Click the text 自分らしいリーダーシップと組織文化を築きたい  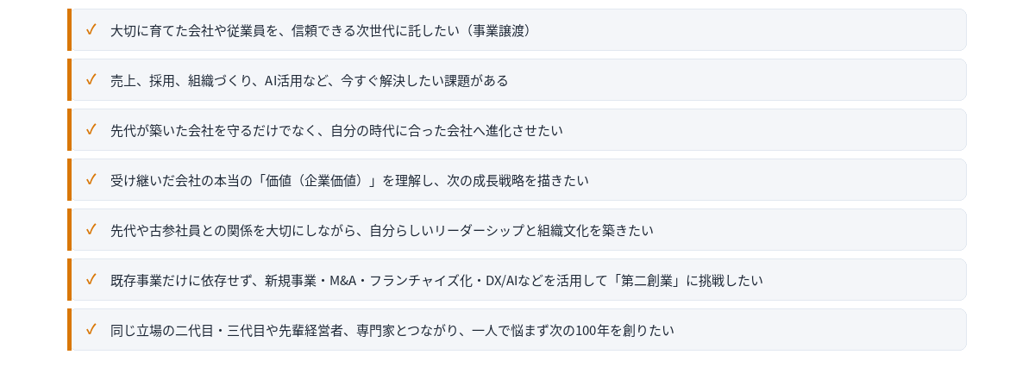pyautogui.click(x=511, y=230)
